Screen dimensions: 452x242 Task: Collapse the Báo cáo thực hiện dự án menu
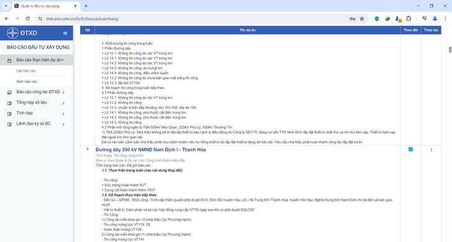pyautogui.click(x=37, y=60)
